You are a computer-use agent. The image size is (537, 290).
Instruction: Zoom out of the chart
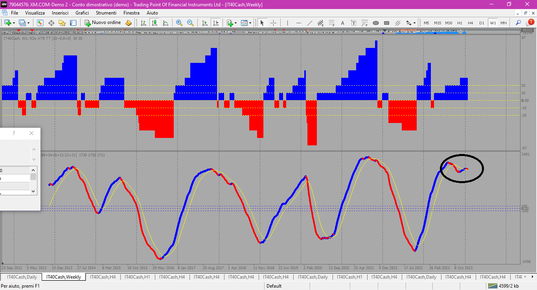(190, 23)
